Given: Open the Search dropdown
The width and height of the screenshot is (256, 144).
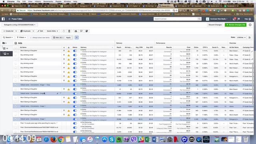Looking at the screenshot, I should (8, 38).
